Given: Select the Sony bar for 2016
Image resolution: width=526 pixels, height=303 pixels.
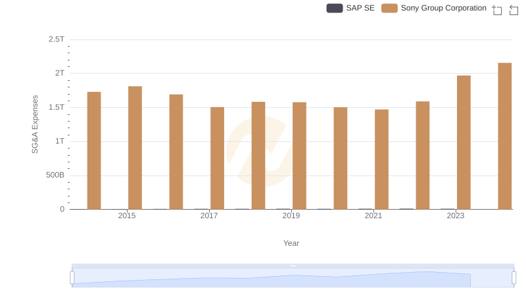Looking at the screenshot, I should (176, 152).
